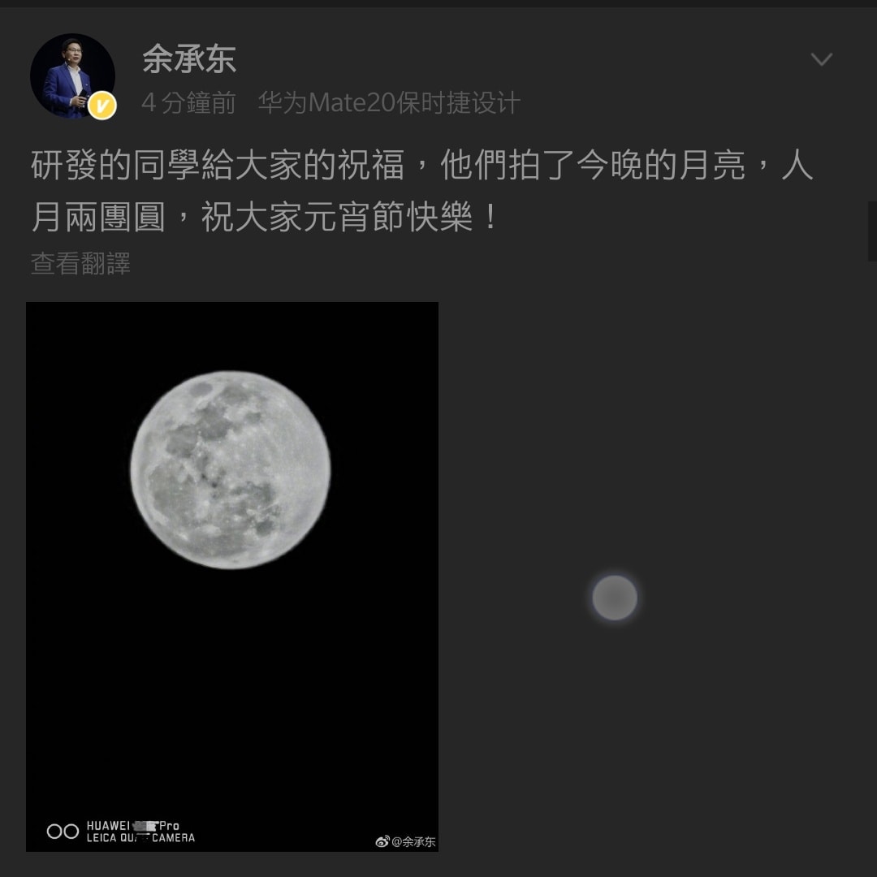Open the full moon photo attachment
Screen dimensions: 877x877
pos(232,577)
